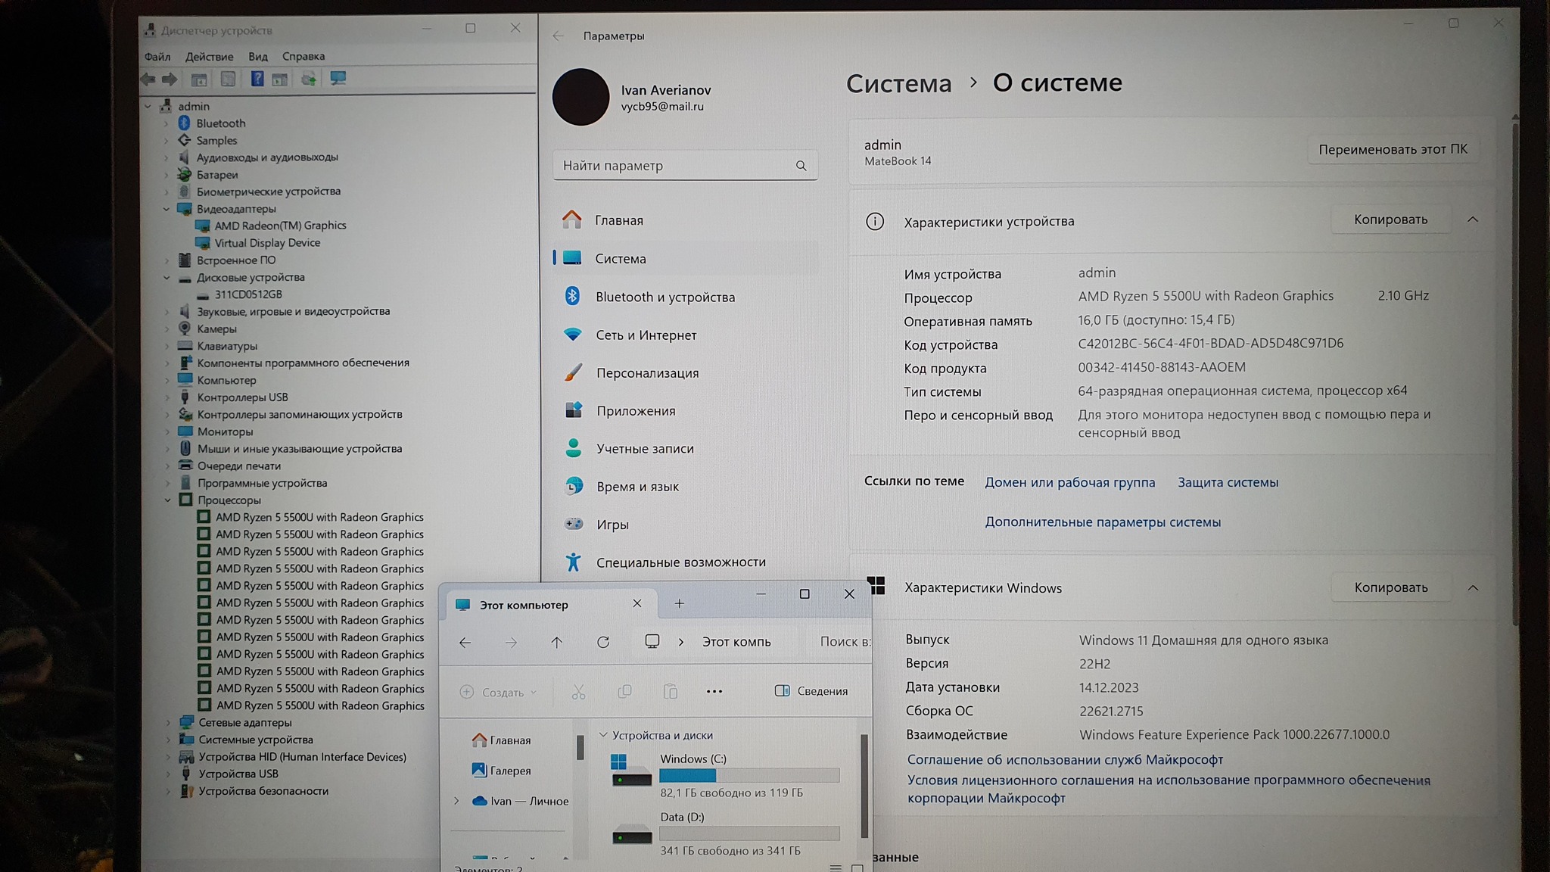Select AMD Radeon(TM) Graphics device

(280, 226)
